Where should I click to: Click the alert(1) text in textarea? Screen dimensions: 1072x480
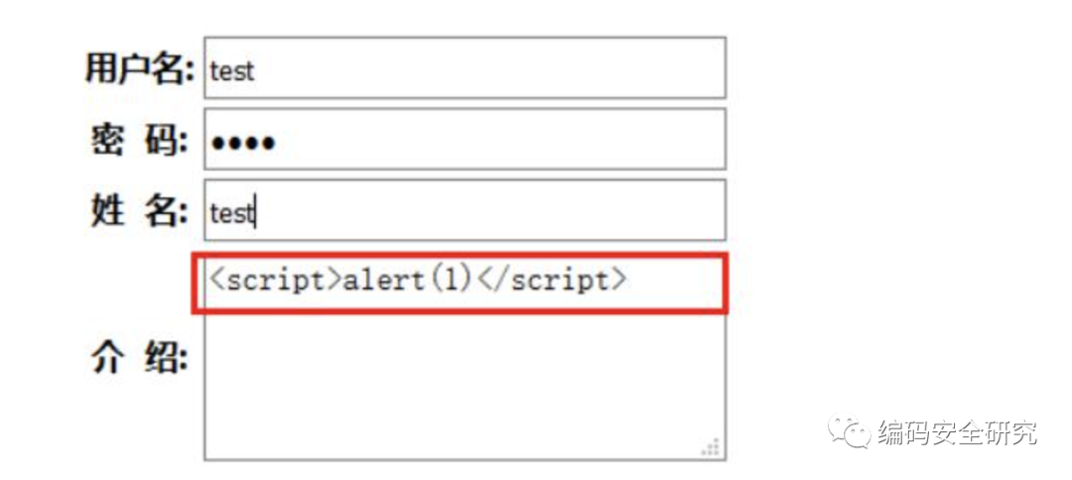tap(408, 281)
